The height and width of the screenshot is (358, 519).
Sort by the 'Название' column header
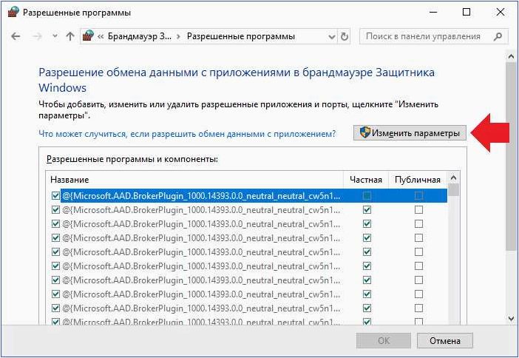click(x=194, y=180)
